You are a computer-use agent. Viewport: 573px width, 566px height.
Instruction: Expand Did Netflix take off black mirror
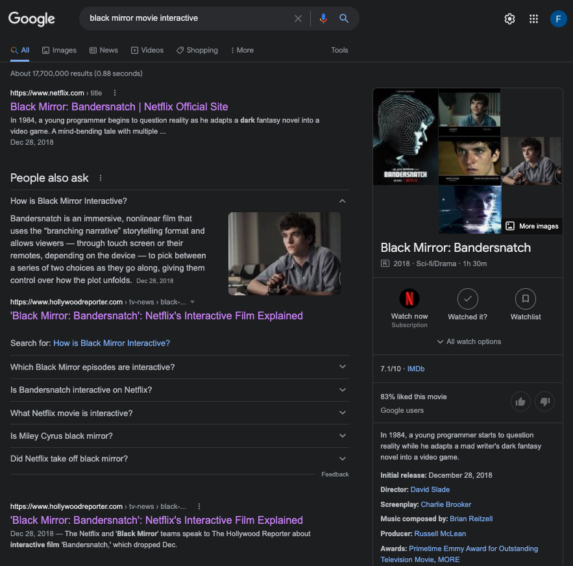click(x=180, y=459)
